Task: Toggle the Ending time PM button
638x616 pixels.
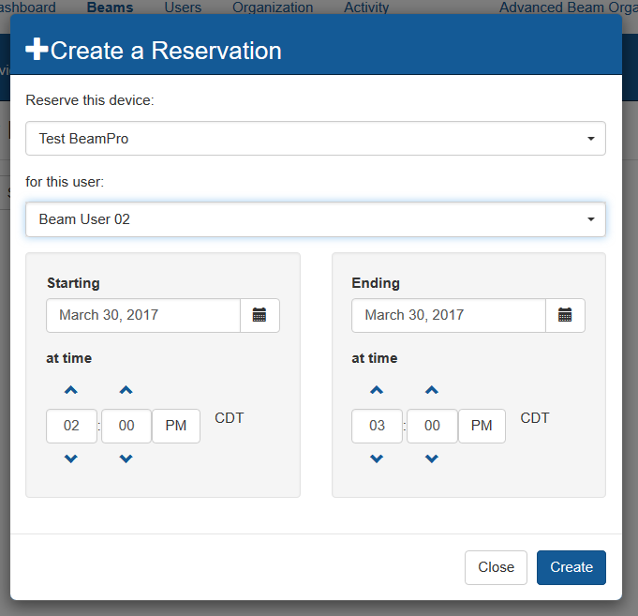Action: click(x=482, y=426)
